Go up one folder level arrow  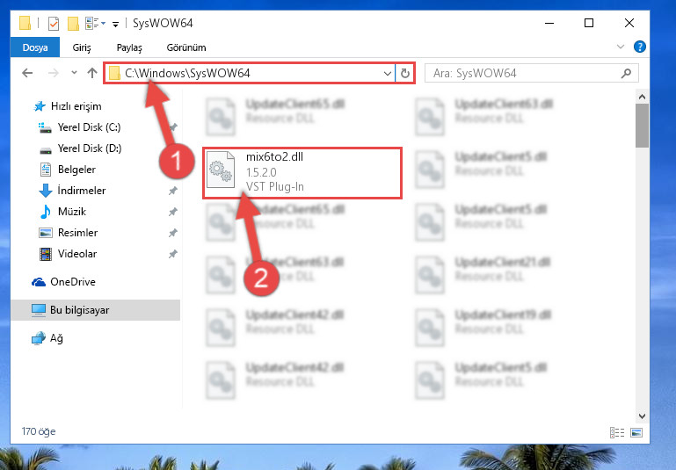pos(91,73)
